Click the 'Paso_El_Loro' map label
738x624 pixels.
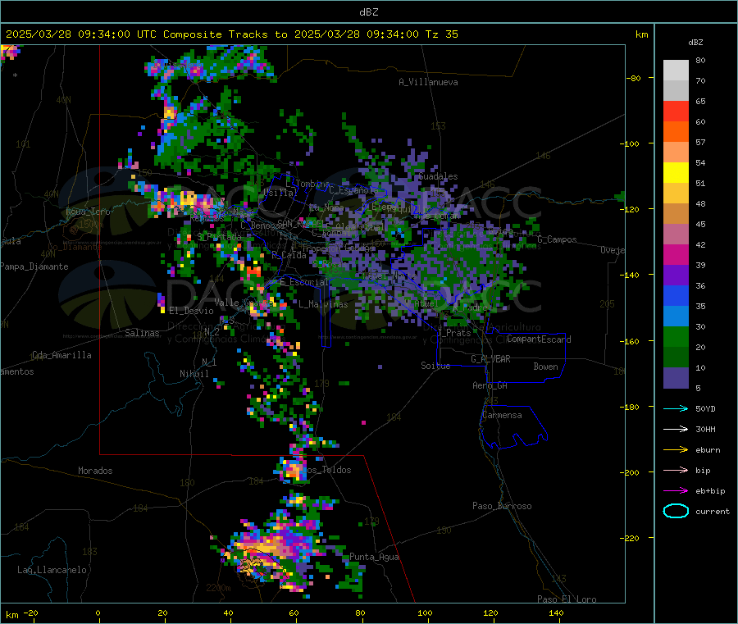pos(567,599)
